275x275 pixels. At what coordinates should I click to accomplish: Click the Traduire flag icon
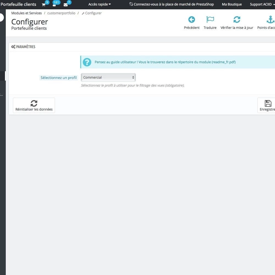[210, 20]
